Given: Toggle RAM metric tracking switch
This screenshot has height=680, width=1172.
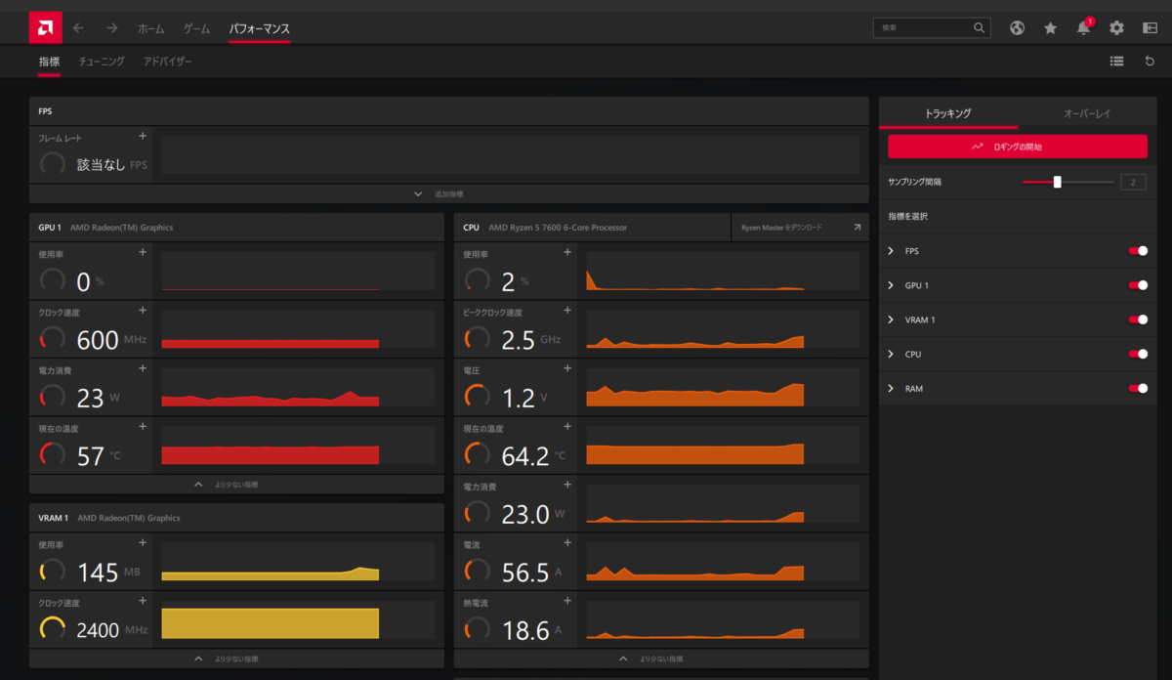Looking at the screenshot, I should point(1138,388).
